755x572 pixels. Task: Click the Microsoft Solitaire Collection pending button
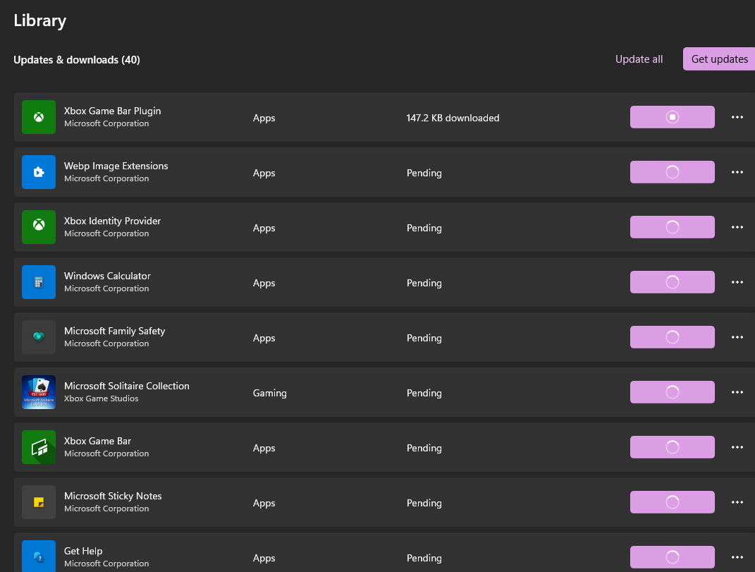673,391
